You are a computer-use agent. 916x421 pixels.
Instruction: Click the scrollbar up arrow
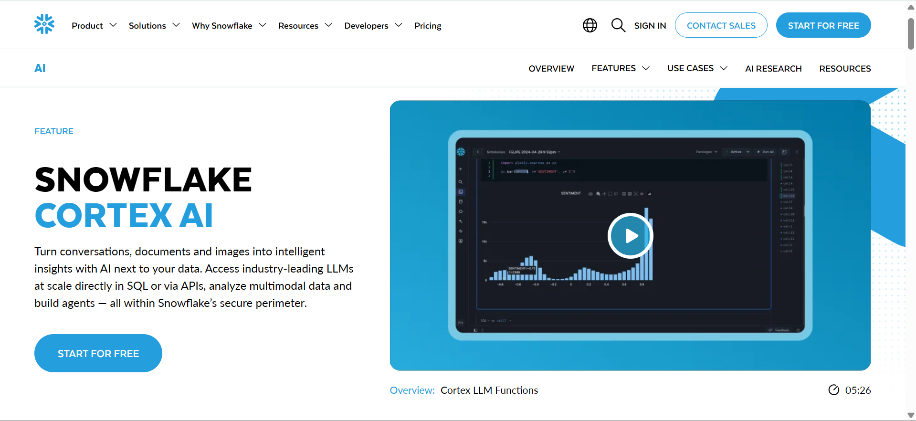[x=911, y=7]
